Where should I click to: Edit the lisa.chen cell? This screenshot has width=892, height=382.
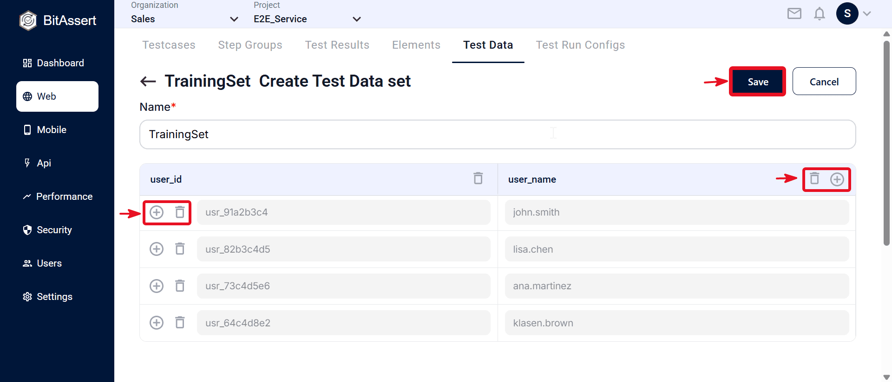(x=677, y=249)
